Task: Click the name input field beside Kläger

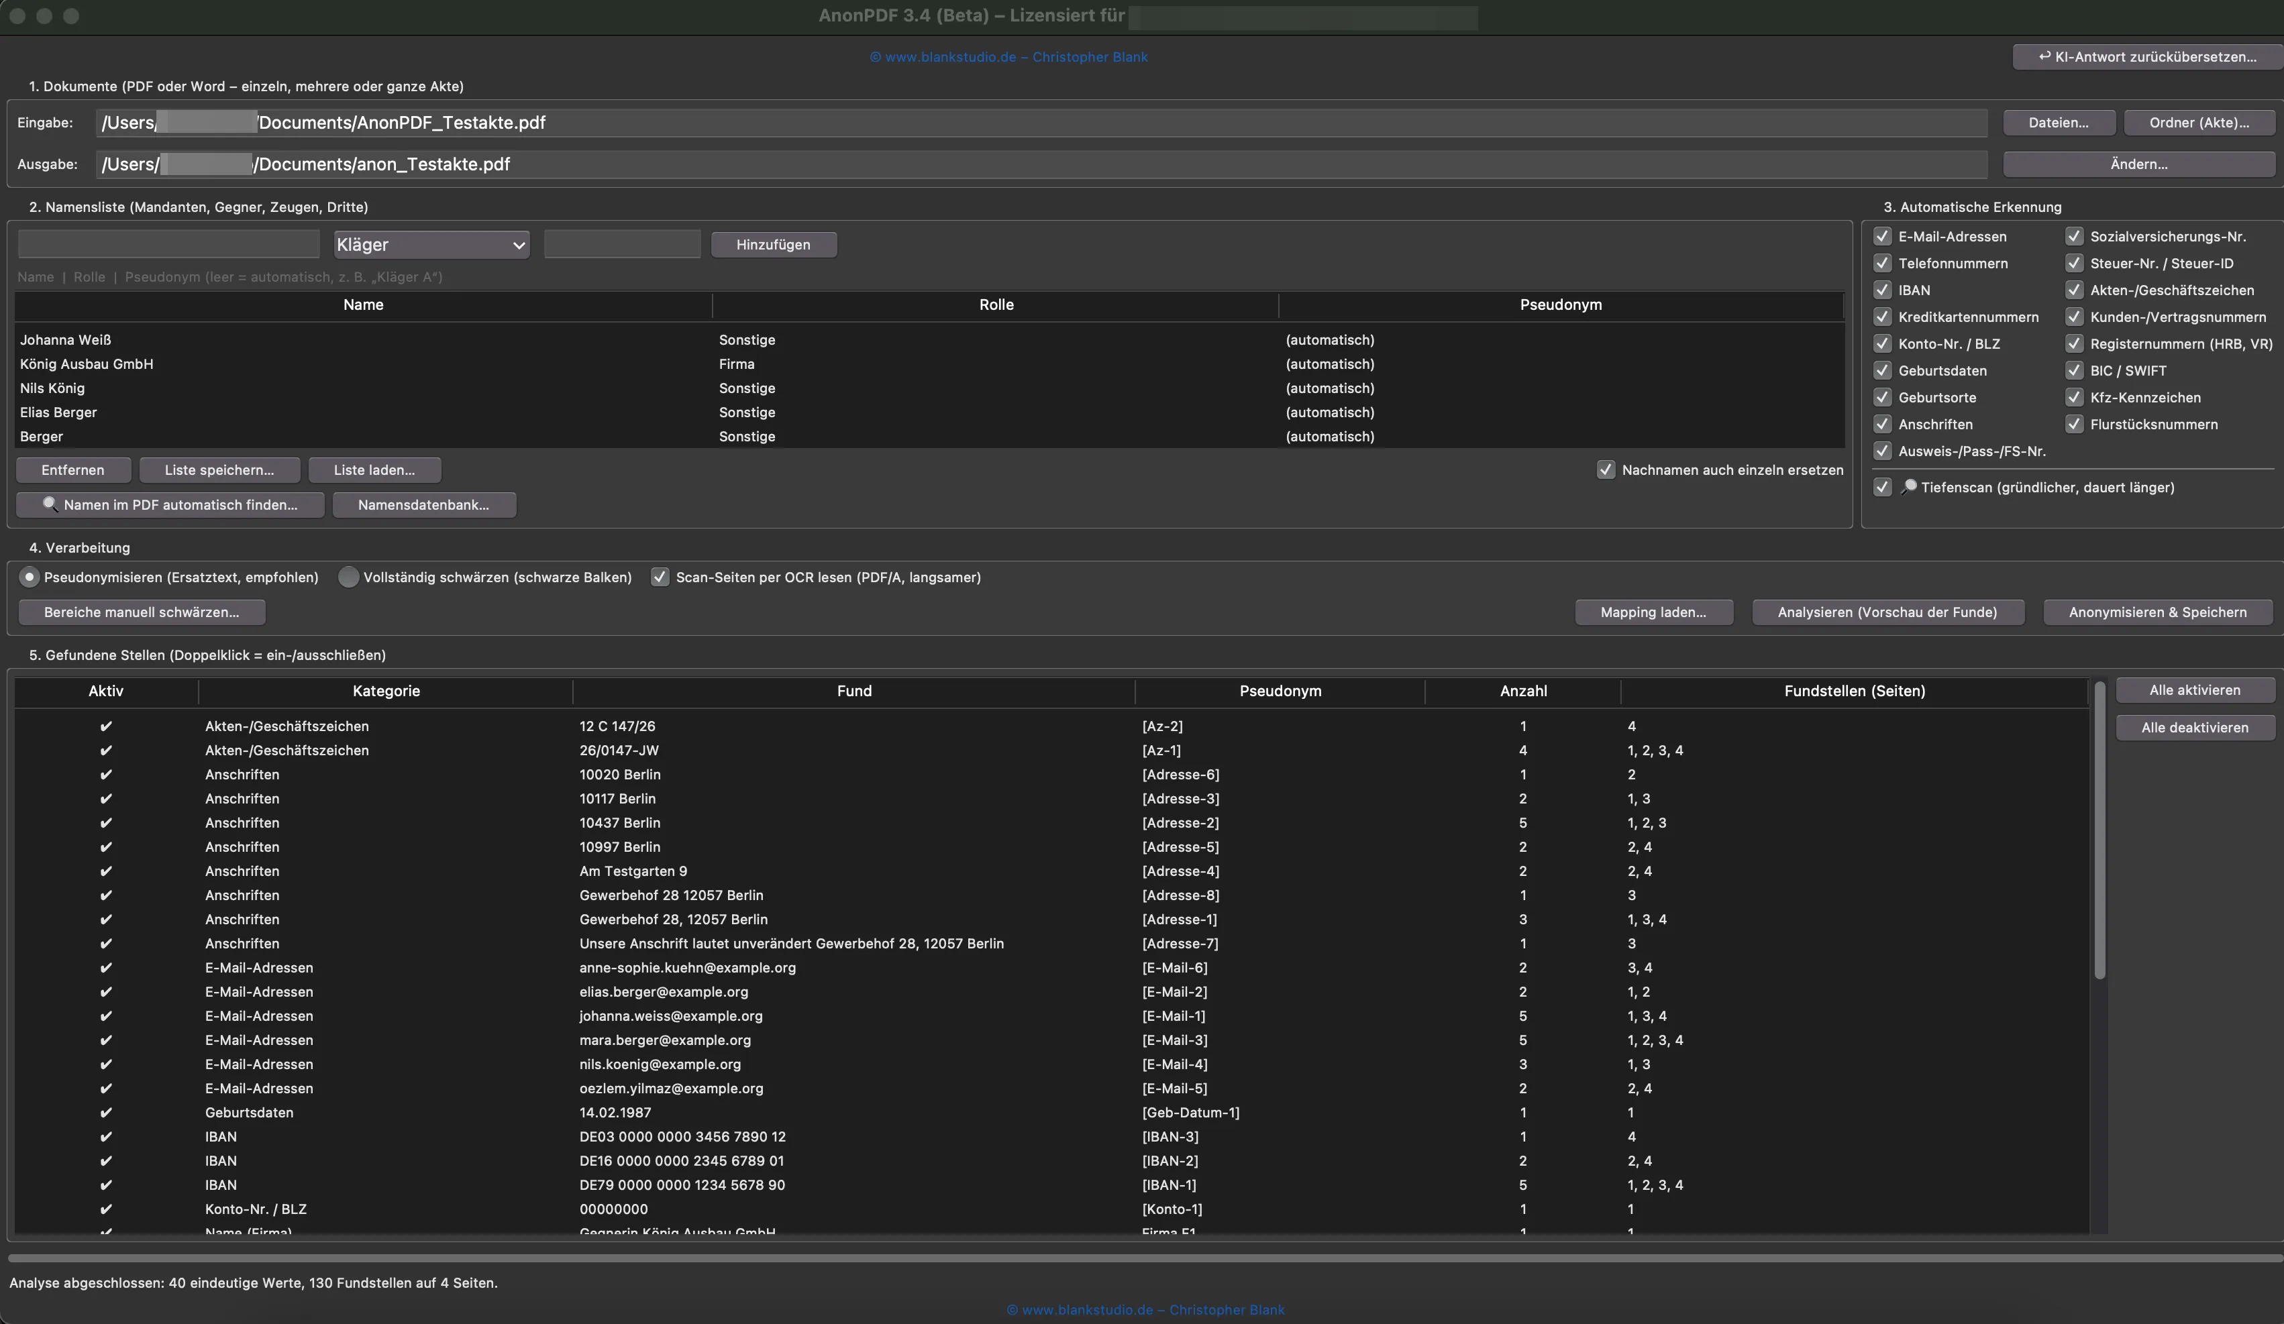Action: 168,243
